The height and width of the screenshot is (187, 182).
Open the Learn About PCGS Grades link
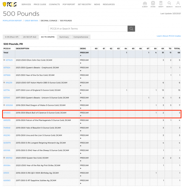pos(169,36)
